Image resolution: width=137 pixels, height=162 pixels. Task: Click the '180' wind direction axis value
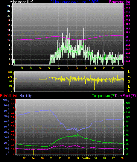10,81
